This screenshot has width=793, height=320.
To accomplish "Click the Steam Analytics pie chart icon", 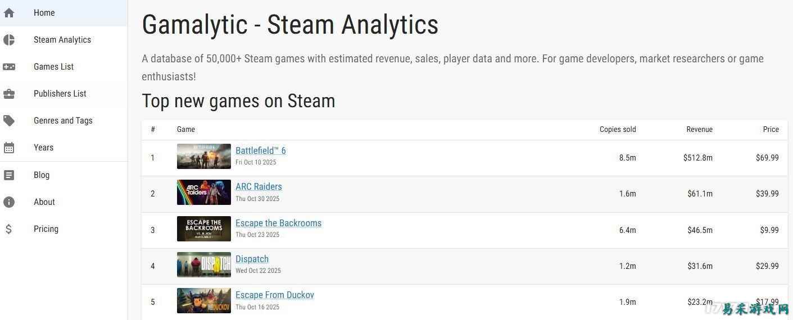I will click(x=9, y=40).
